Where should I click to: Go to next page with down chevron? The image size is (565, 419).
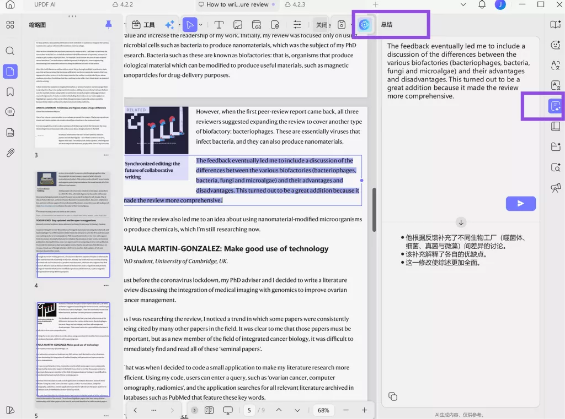coord(297,410)
